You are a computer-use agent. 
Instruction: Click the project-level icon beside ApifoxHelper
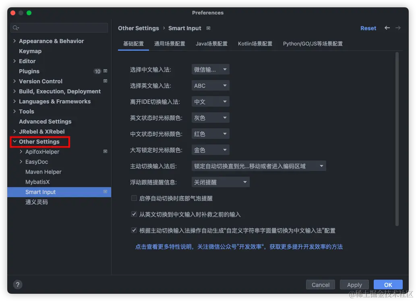[x=106, y=151]
